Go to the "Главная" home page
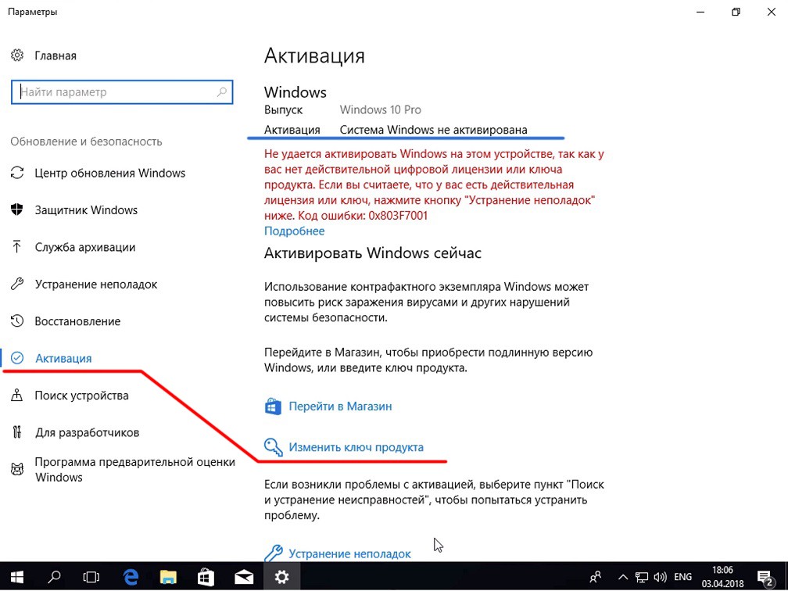788x591 pixels. 56,56
